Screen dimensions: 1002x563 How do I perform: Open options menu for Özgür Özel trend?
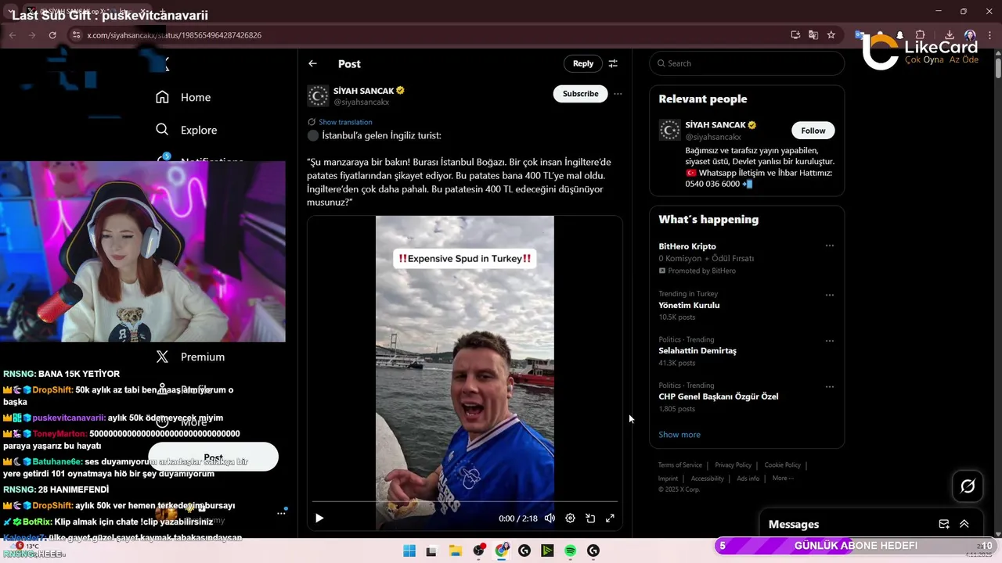point(830,386)
